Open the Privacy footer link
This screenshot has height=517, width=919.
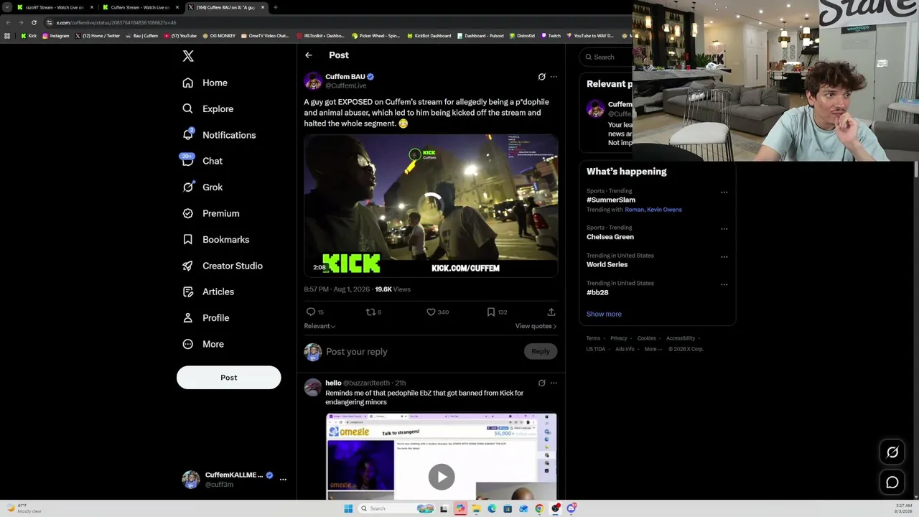(619, 339)
